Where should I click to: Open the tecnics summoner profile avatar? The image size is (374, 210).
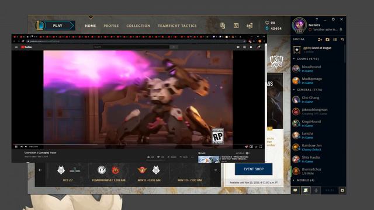299,25
